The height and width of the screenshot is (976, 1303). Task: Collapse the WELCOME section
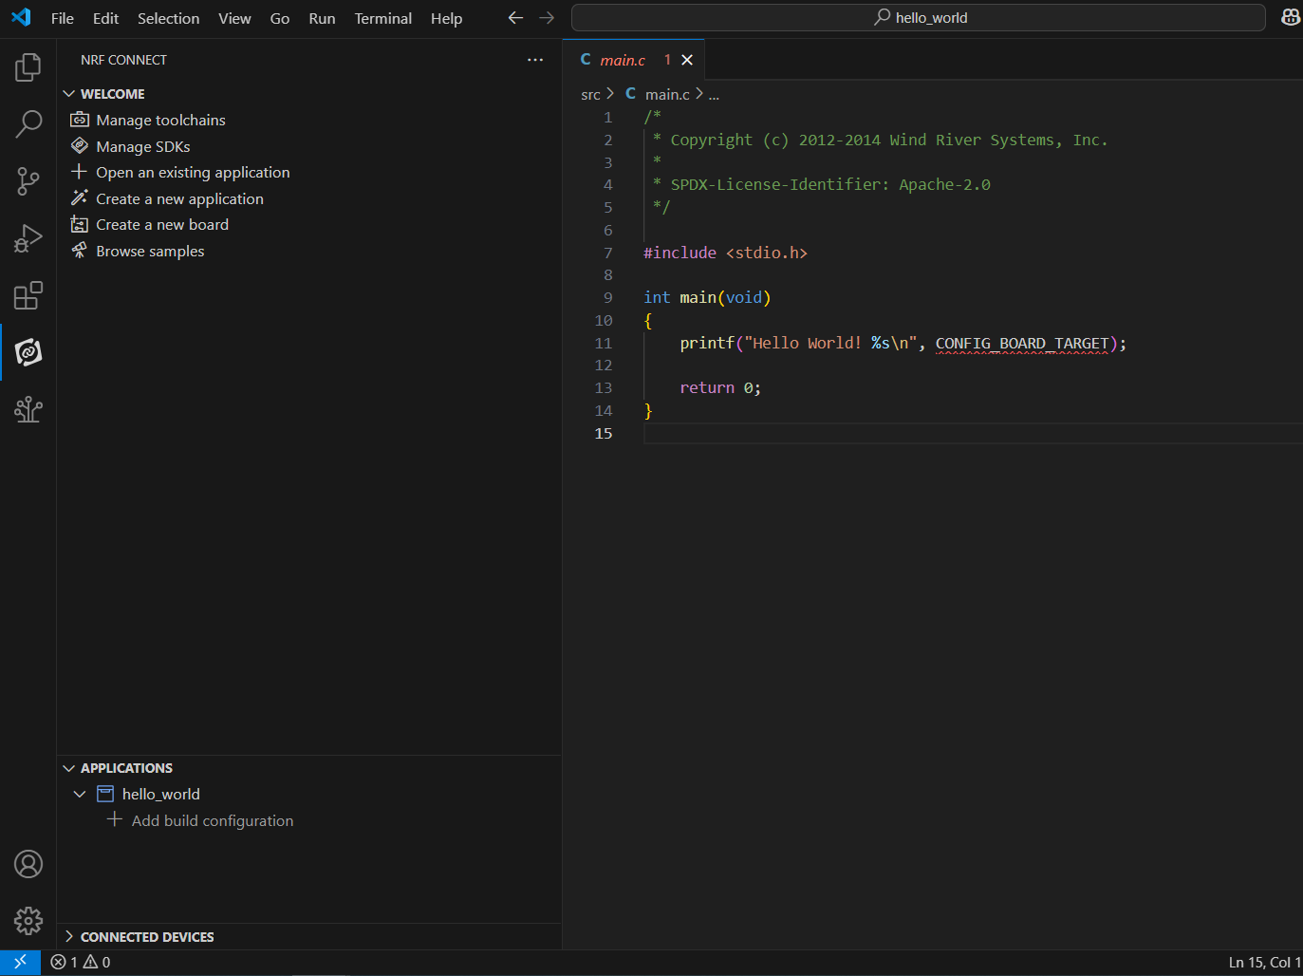68,94
